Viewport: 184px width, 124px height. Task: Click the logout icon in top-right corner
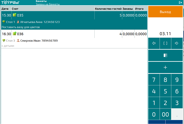pyautogui.click(x=181, y=2)
